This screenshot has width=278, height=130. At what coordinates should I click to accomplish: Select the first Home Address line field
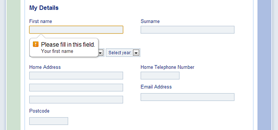(x=76, y=75)
